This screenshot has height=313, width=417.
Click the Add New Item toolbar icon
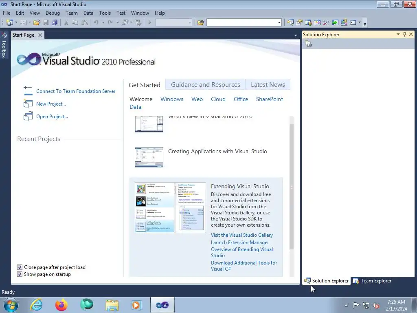tap(23, 23)
